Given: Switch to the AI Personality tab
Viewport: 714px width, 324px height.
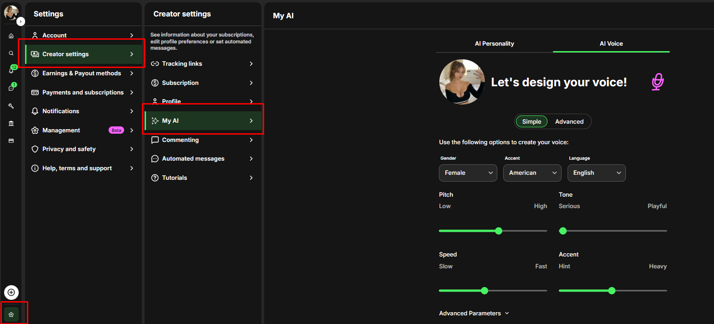Looking at the screenshot, I should tap(494, 43).
